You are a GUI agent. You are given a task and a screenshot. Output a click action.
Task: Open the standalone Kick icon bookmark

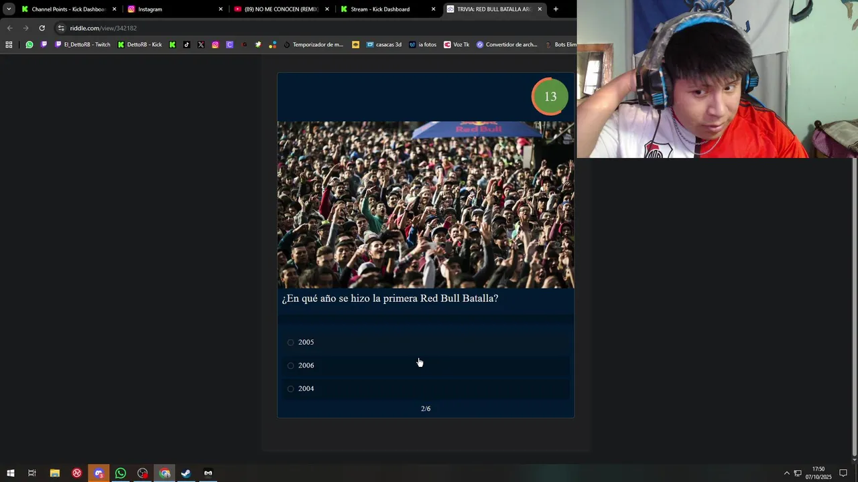tap(172, 45)
